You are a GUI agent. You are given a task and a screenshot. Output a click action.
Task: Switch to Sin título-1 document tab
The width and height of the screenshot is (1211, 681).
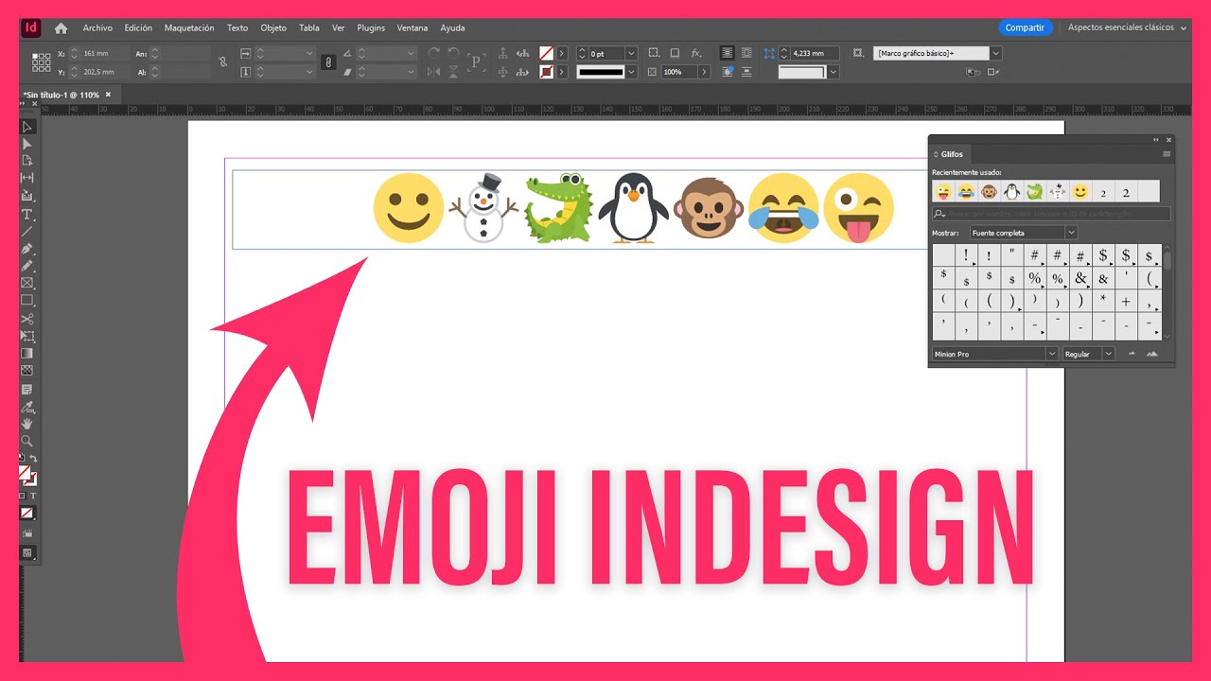pyautogui.click(x=61, y=95)
